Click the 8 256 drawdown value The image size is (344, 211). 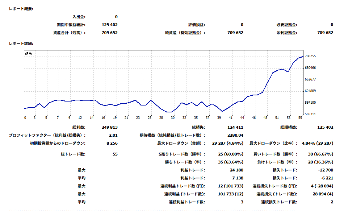pos(112,143)
